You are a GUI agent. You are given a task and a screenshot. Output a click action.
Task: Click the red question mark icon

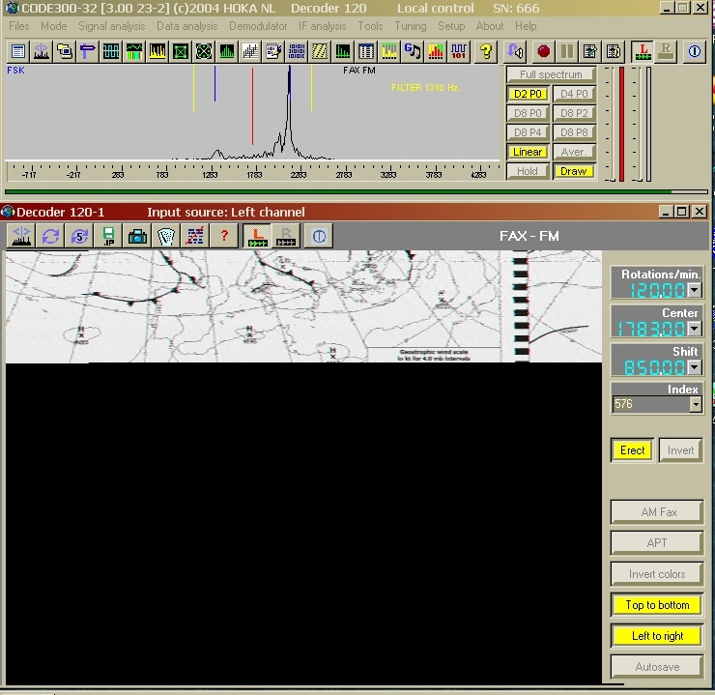point(224,236)
